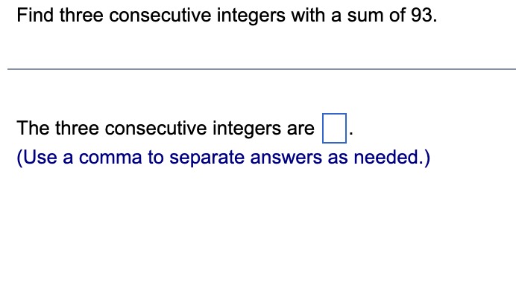Image resolution: width=516 pixels, height=296 pixels.
Task: Click "answers" in the blue hint
Action: click(x=286, y=158)
